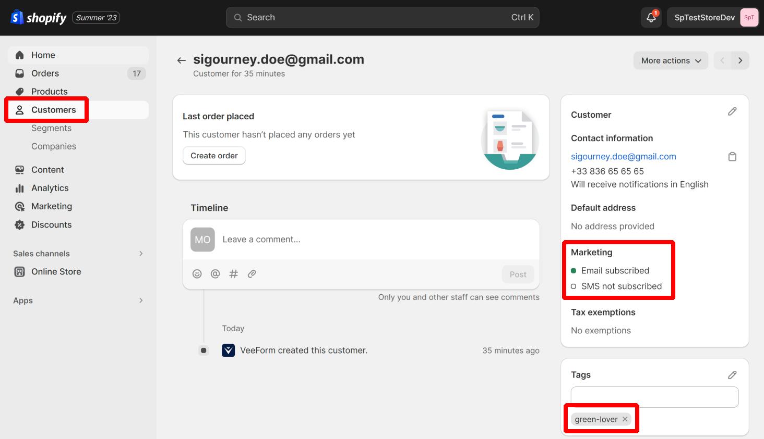Navigate to Analytics in the sidebar

point(50,188)
